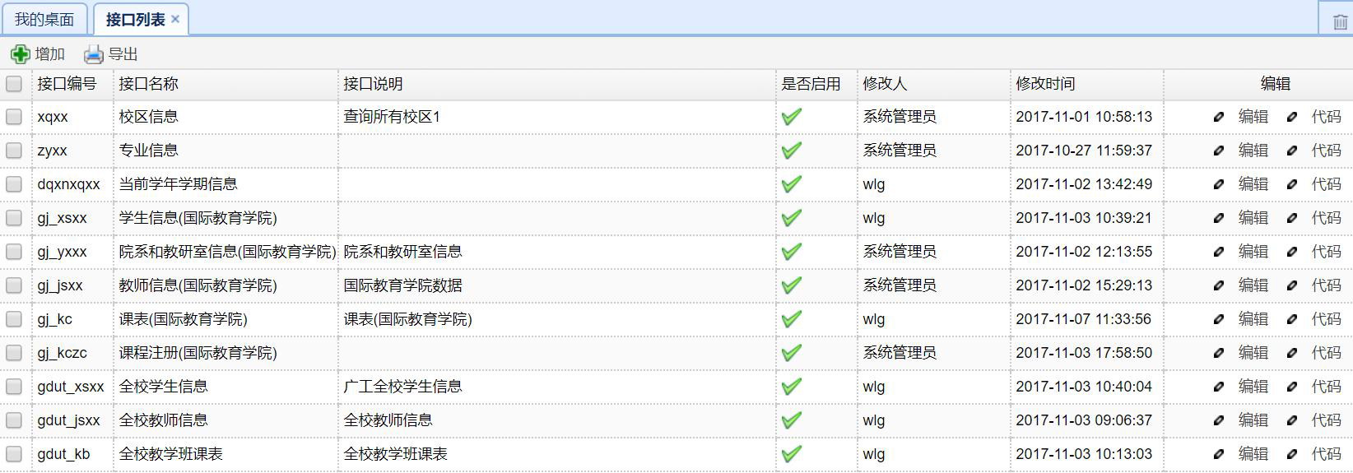The width and height of the screenshot is (1353, 473).
Task: Click the 接口名称 column header
Action: [148, 84]
